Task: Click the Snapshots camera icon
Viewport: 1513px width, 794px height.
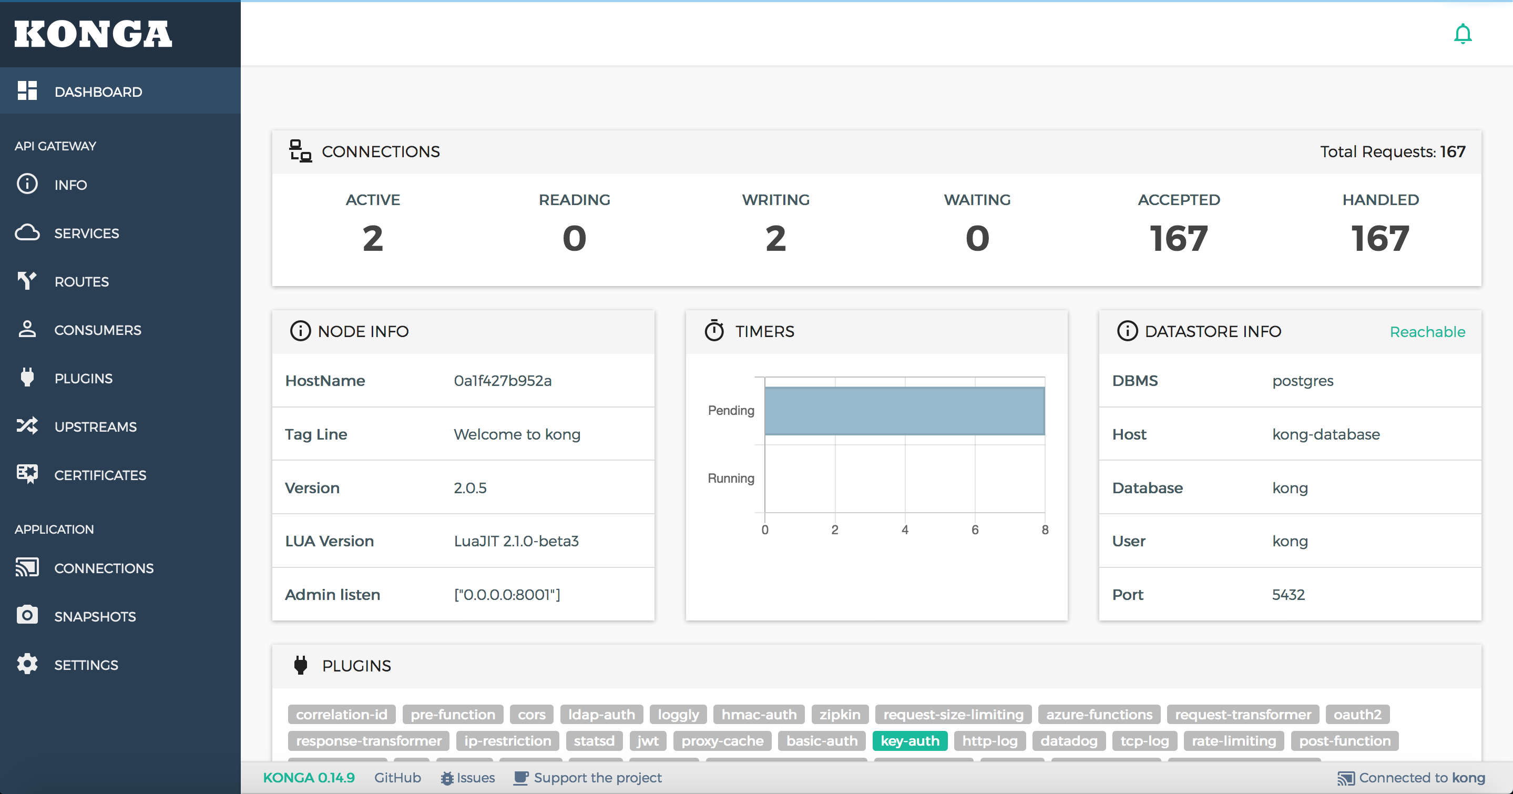Action: click(x=27, y=615)
